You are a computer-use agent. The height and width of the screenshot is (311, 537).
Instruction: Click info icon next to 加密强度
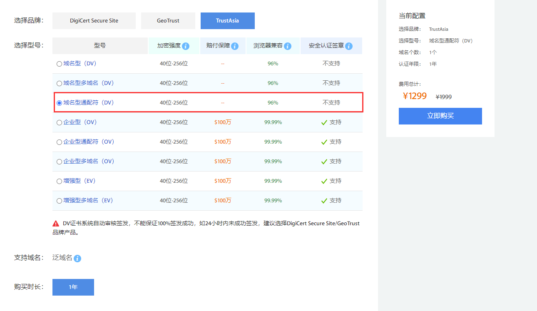186,46
